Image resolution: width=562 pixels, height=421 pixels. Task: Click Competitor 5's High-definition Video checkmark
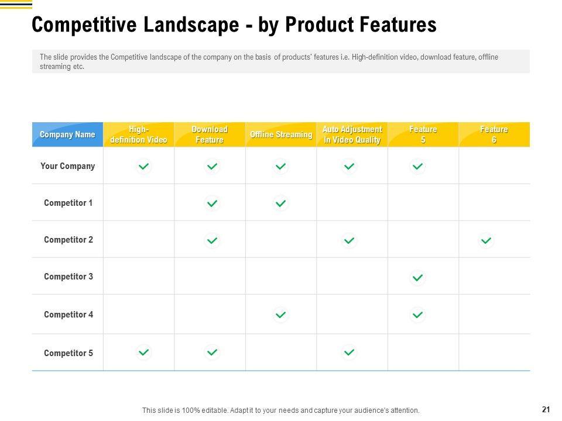click(143, 353)
